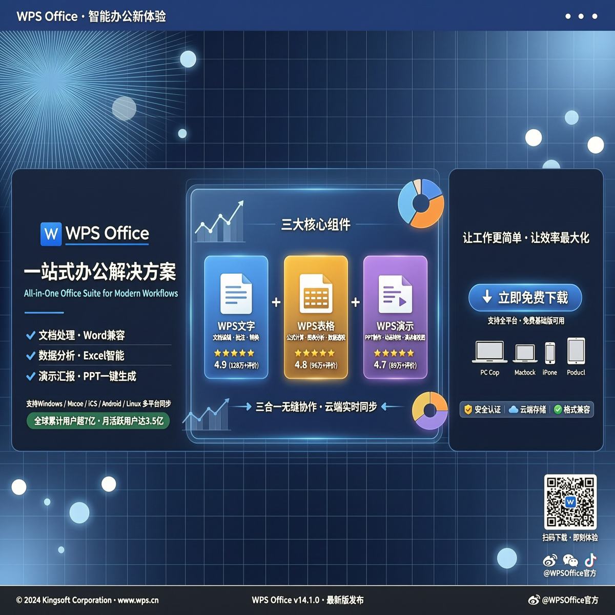Open the WPS演示 presentation icon
615x615 pixels.
(x=395, y=294)
